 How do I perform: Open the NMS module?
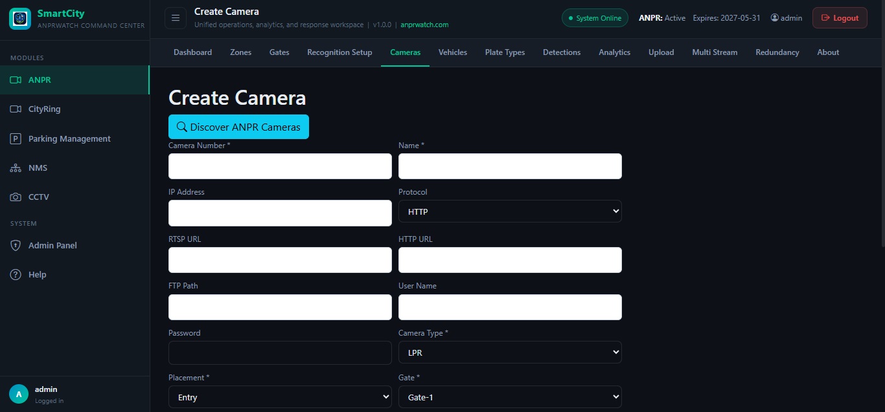[x=75, y=168]
